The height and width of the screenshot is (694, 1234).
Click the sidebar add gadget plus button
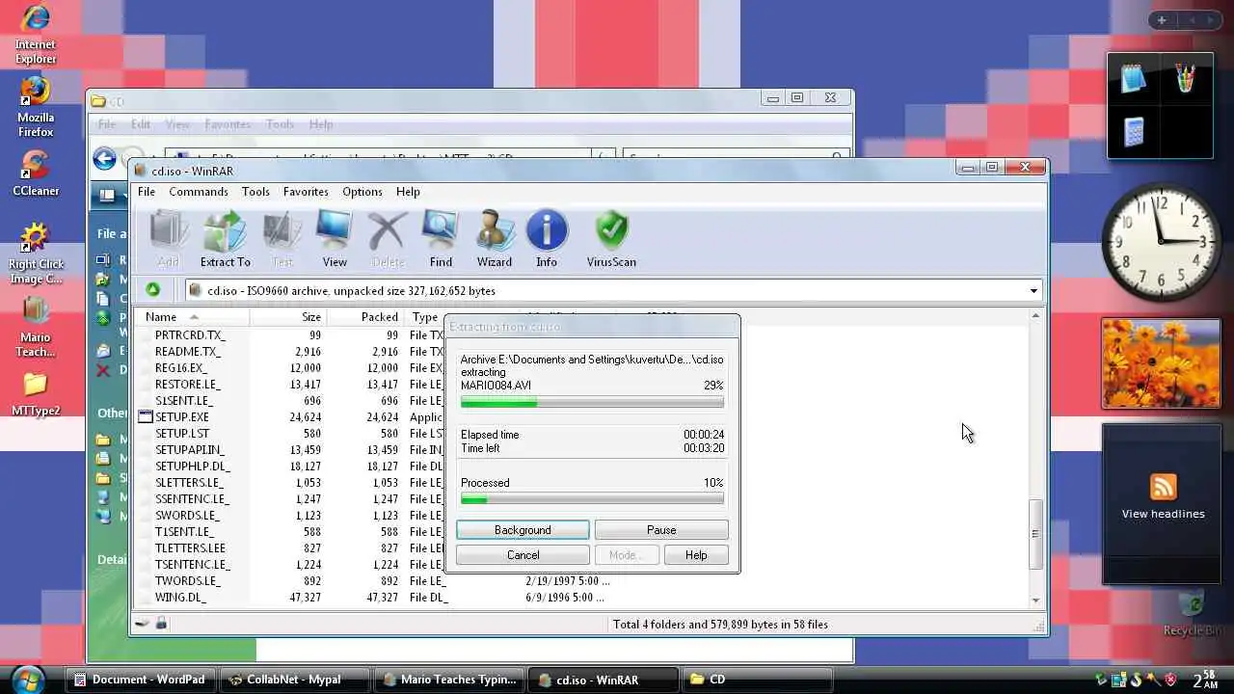click(1162, 20)
